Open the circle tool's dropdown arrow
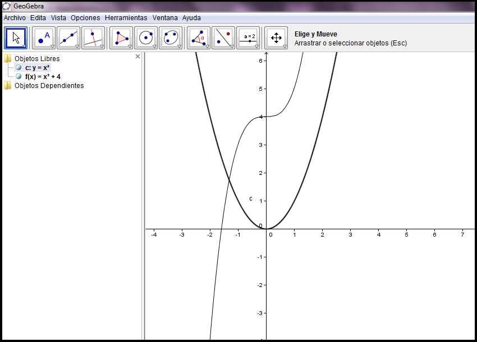 155,47
